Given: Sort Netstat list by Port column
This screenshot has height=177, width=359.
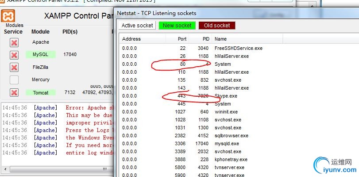Looking at the screenshot, I should pyautogui.click(x=177, y=39).
